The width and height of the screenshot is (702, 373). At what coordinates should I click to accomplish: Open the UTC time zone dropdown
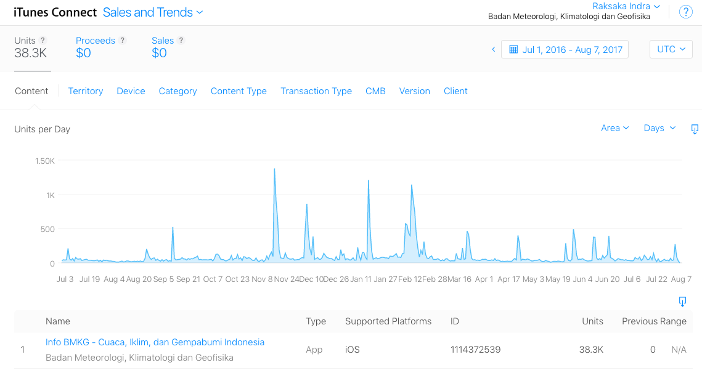click(671, 49)
